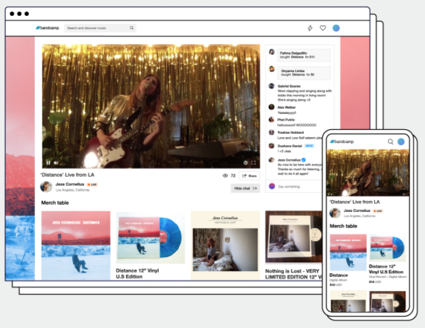Open Distance 12" Vinyl blue record thumbnail
425x328 pixels.
pyautogui.click(x=150, y=238)
